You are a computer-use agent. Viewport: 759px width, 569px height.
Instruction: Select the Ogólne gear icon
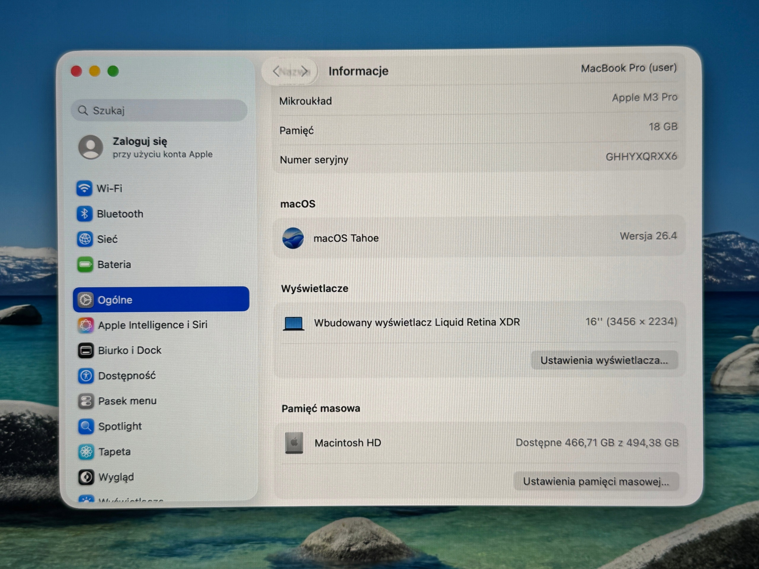(85, 300)
